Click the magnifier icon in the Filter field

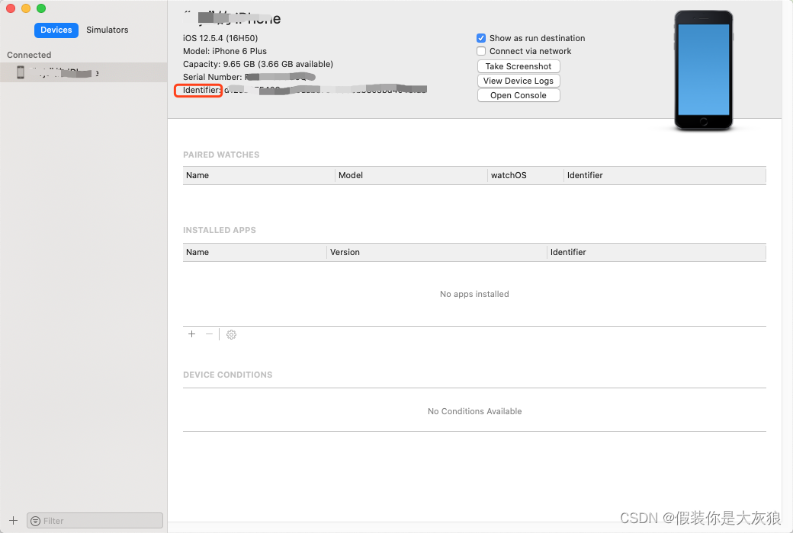tap(37, 521)
